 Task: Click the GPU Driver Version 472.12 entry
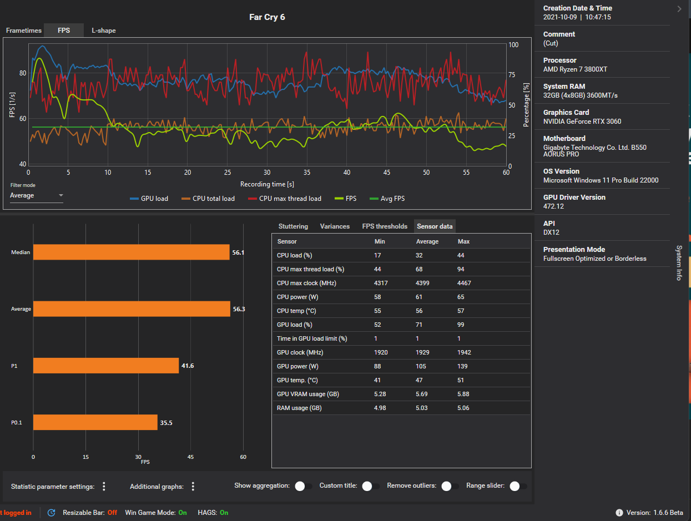point(602,201)
